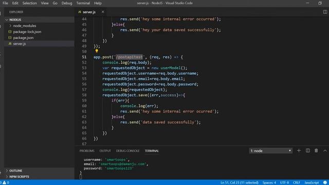Screen dimensions: 329x185
Task: Switch to the Problems panel tab
Action: (87, 151)
